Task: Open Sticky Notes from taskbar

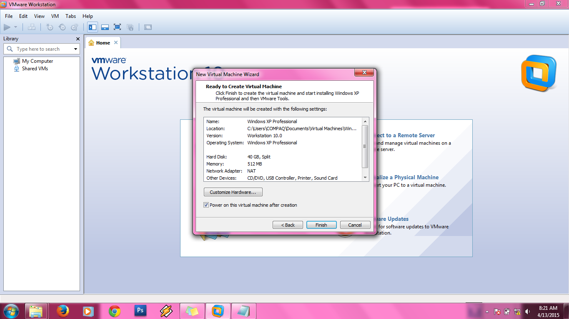Action: coord(192,311)
